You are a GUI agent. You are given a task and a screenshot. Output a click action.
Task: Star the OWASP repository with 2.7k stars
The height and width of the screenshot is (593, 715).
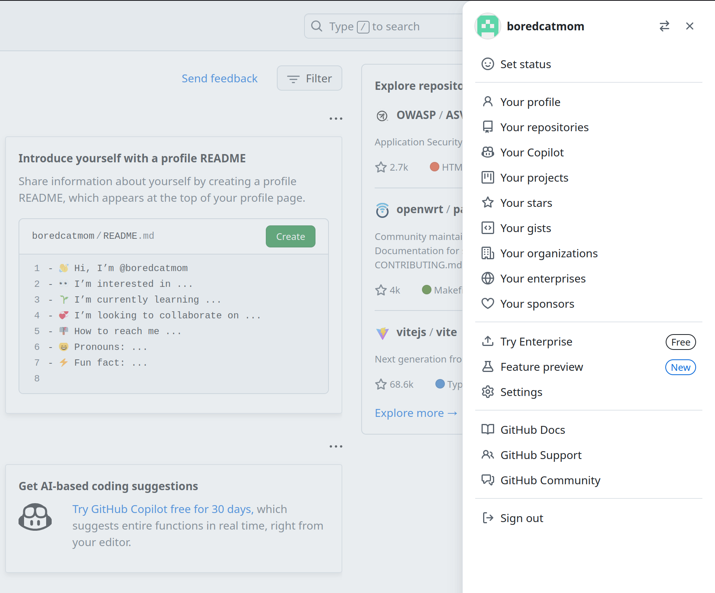coord(381,167)
